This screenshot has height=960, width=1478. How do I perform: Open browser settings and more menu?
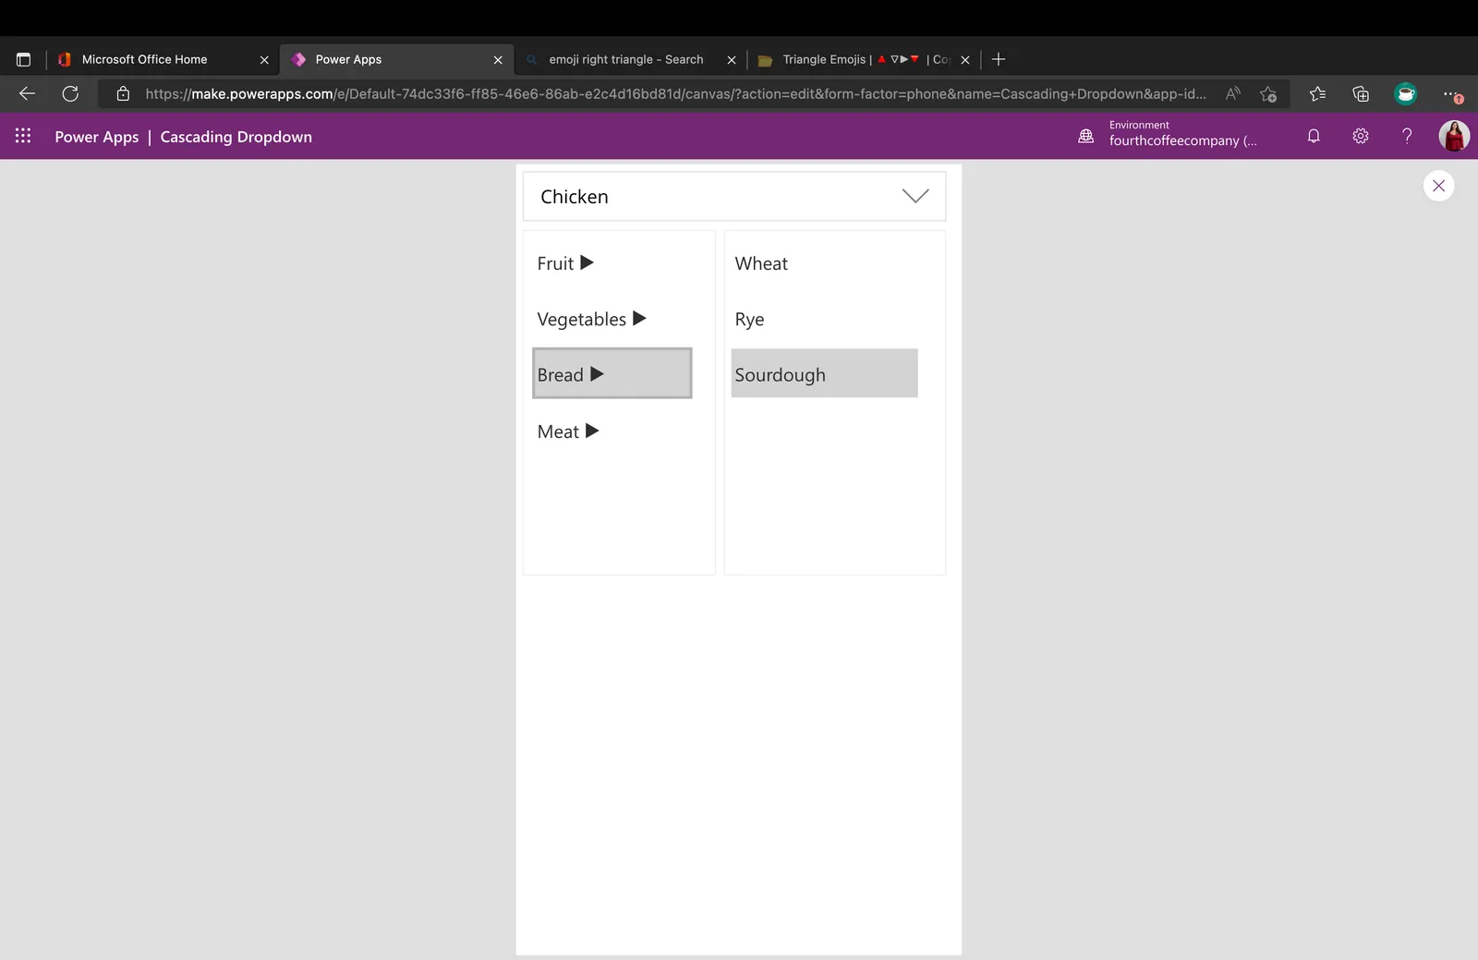pos(1451,93)
